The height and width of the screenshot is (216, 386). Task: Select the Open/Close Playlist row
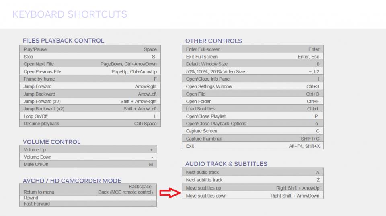[x=253, y=116]
